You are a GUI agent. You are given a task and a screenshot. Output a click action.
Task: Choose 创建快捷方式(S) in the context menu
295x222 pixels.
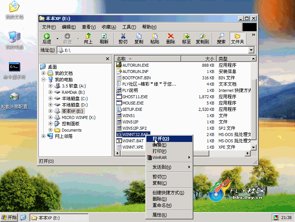point(169,193)
